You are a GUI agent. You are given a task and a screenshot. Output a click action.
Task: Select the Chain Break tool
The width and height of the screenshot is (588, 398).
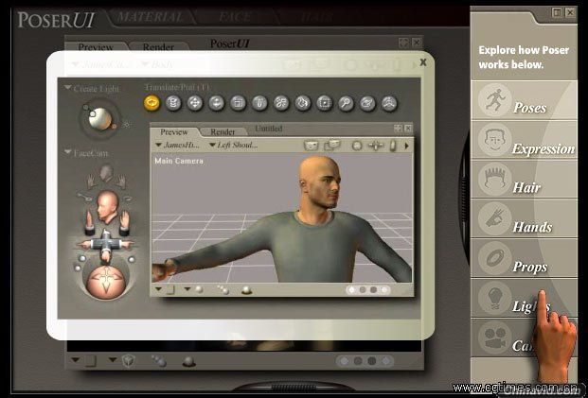click(281, 103)
